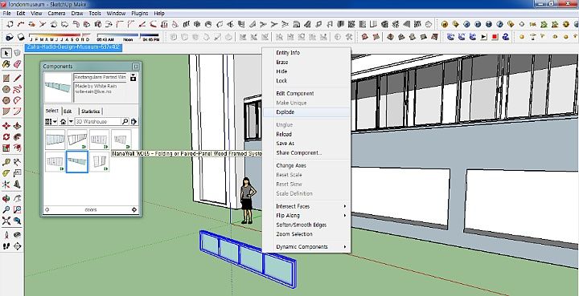This screenshot has width=579, height=296.
Task: Select the Axes tool
Action: coord(6,184)
